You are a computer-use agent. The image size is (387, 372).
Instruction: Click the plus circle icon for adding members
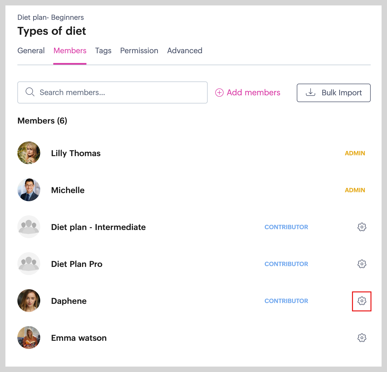(219, 93)
